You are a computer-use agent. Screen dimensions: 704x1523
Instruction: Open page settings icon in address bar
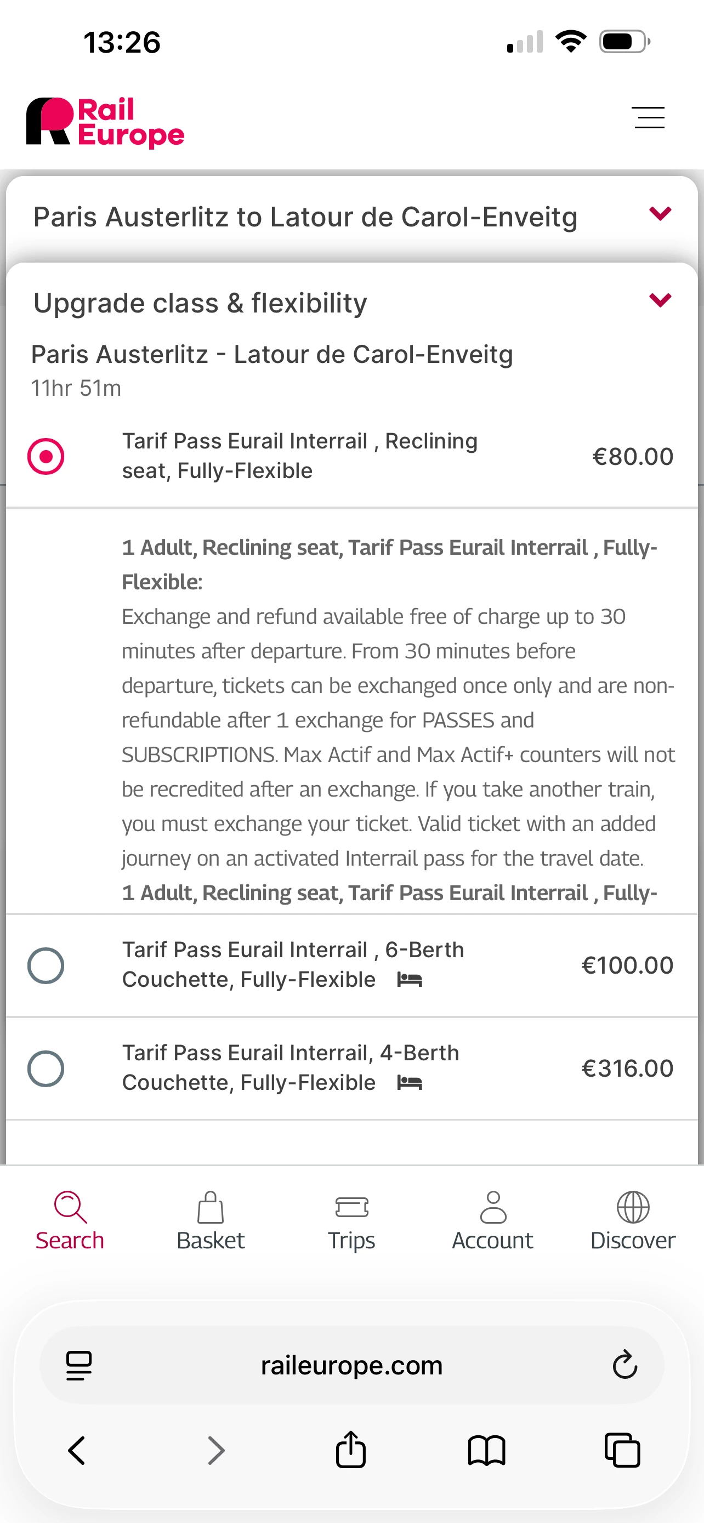(x=79, y=1365)
